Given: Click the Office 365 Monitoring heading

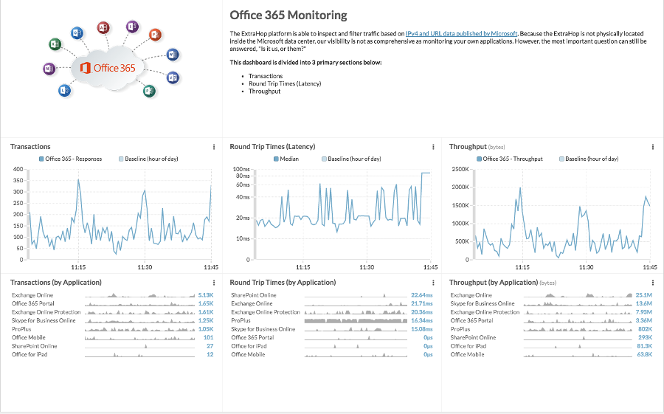Looking at the screenshot, I should pos(288,15).
